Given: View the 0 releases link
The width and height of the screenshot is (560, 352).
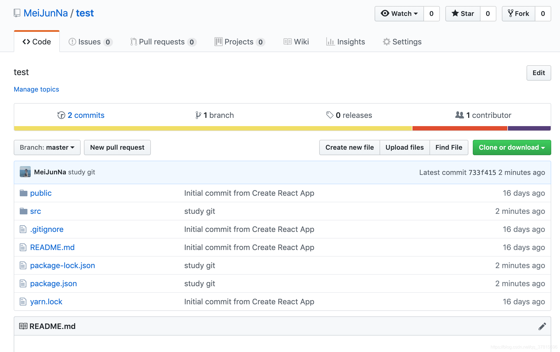Looking at the screenshot, I should [x=349, y=115].
